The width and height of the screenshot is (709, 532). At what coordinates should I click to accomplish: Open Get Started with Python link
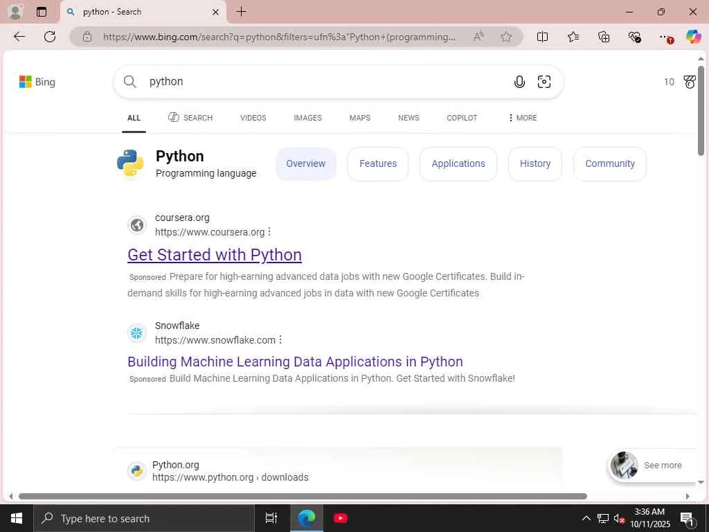pyautogui.click(x=215, y=255)
